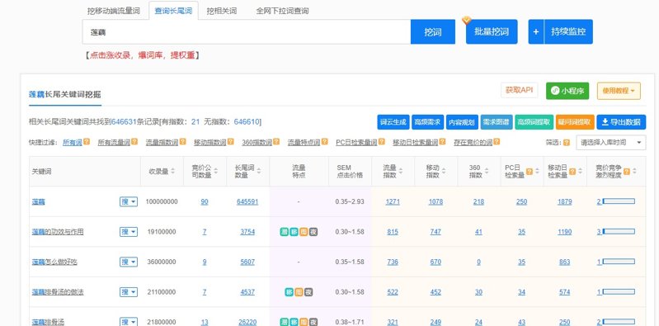
Task: Sort table by 移动指数 column arrows
Action: (x=444, y=171)
